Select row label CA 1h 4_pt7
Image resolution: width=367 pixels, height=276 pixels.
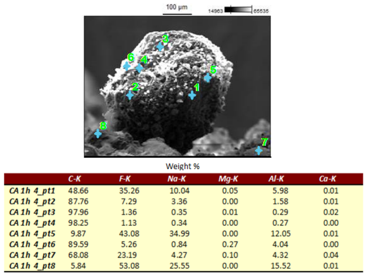click(x=32, y=255)
